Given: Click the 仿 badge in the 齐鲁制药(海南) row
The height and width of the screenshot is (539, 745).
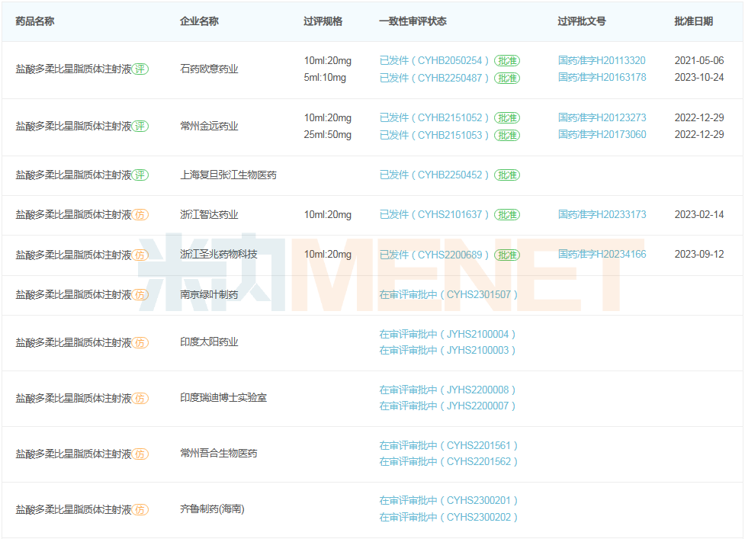Looking at the screenshot, I should [x=140, y=509].
